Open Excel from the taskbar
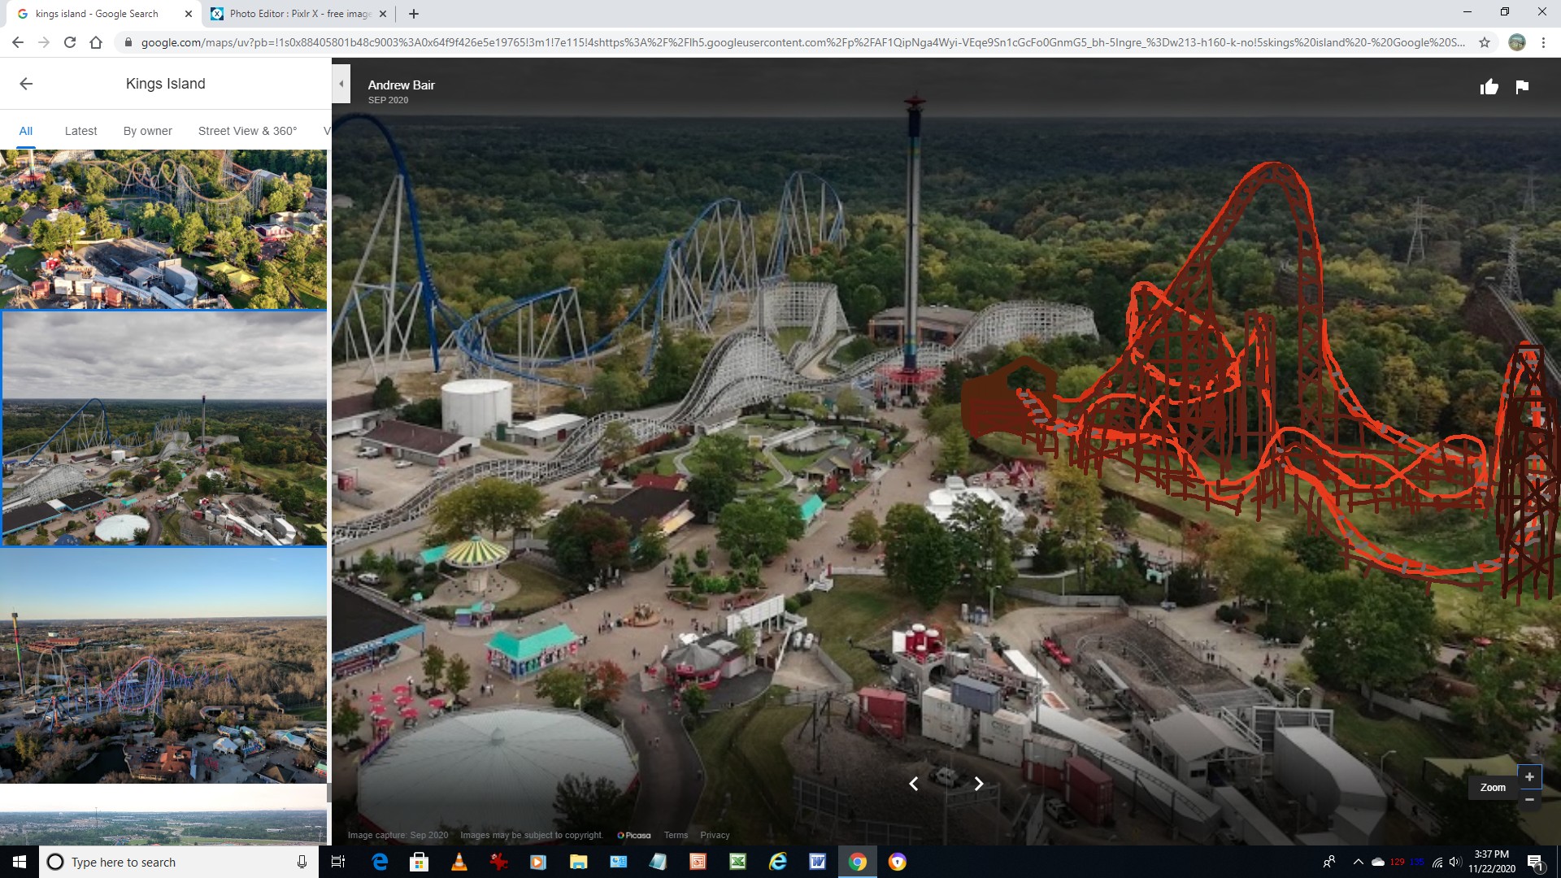 coord(737,862)
